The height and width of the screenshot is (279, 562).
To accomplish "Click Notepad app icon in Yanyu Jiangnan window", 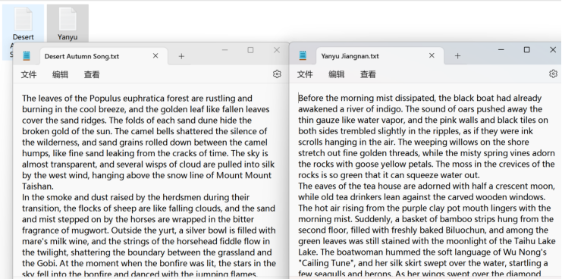I will coord(303,55).
